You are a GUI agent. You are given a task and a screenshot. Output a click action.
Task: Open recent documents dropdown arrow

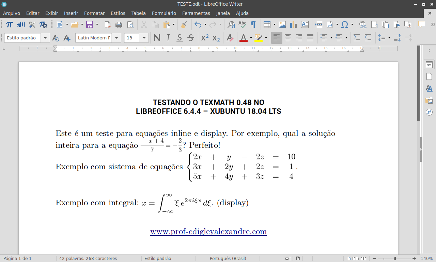coord(82,24)
